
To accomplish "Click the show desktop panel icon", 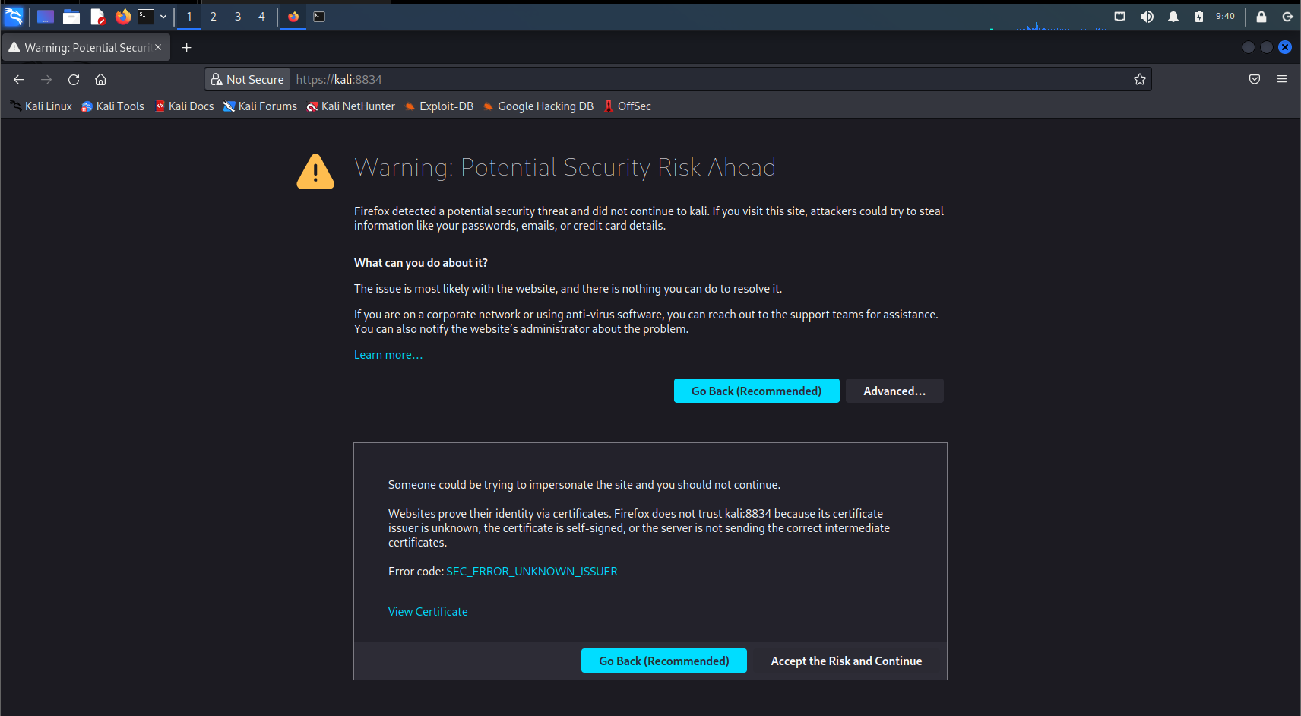I will pos(46,16).
